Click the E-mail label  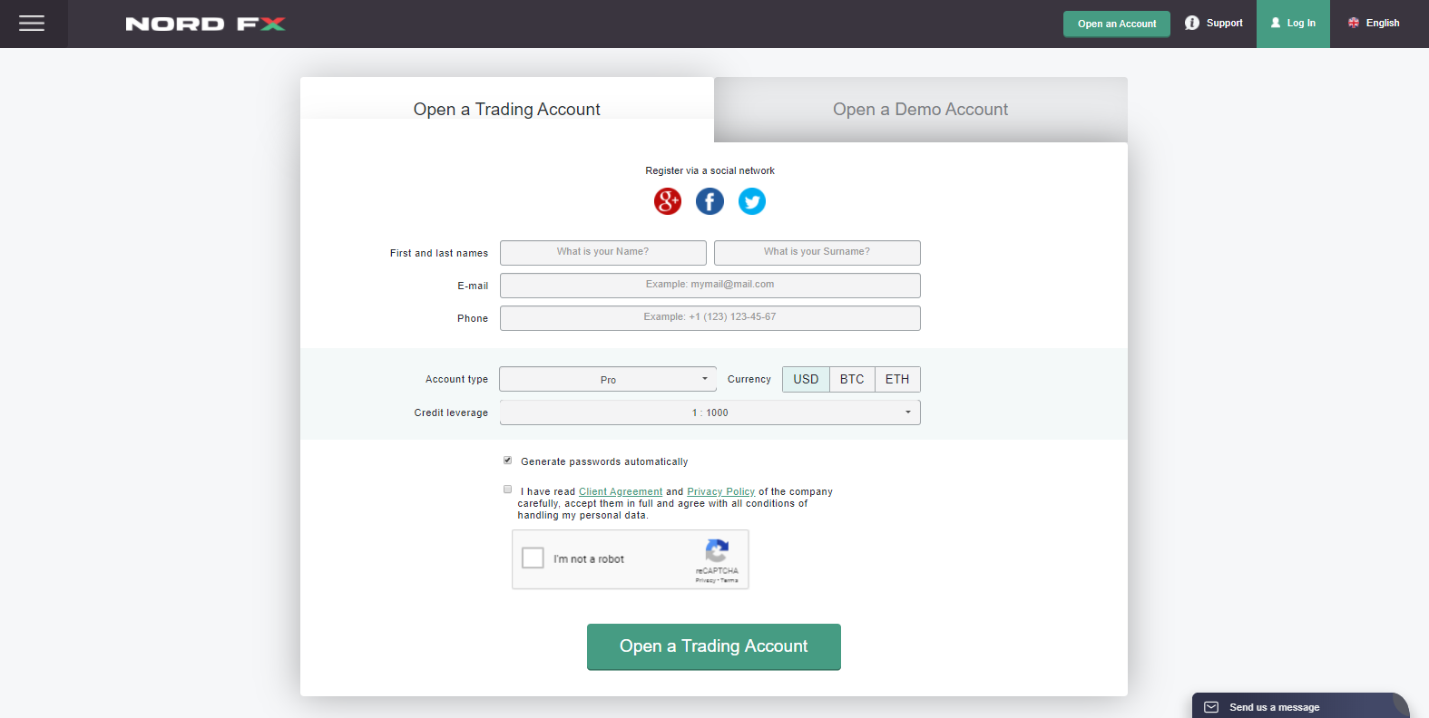tap(473, 286)
